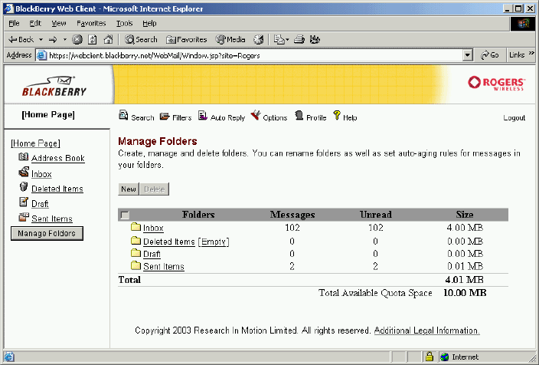Click the Inbox folder icon in table
The image size is (539, 365).
pos(136,227)
